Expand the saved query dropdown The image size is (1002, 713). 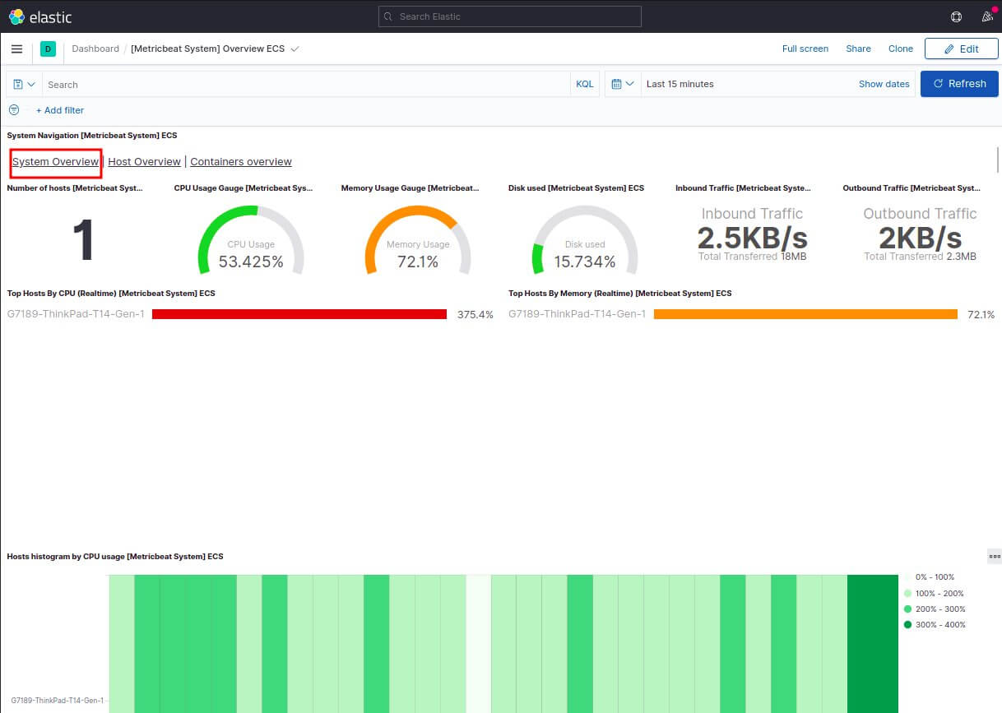24,84
